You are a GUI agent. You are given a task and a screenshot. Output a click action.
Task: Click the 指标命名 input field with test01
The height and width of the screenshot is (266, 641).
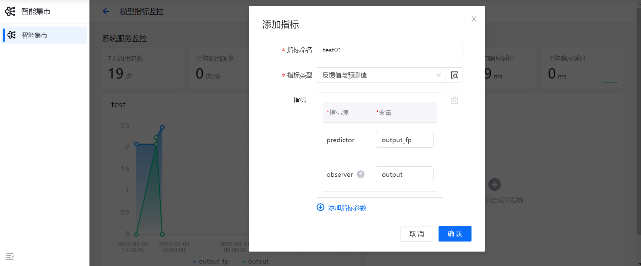389,50
